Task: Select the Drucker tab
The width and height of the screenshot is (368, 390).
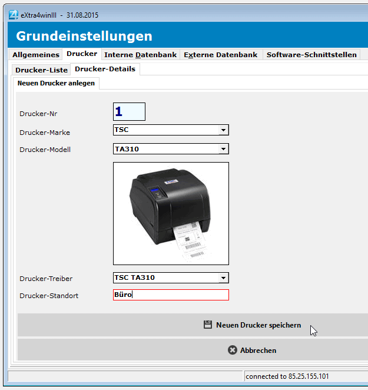Action: (82, 54)
